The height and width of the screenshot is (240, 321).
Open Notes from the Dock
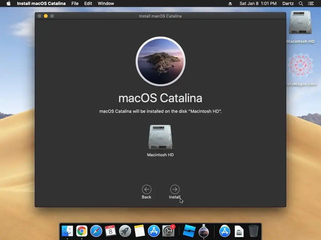point(139,231)
